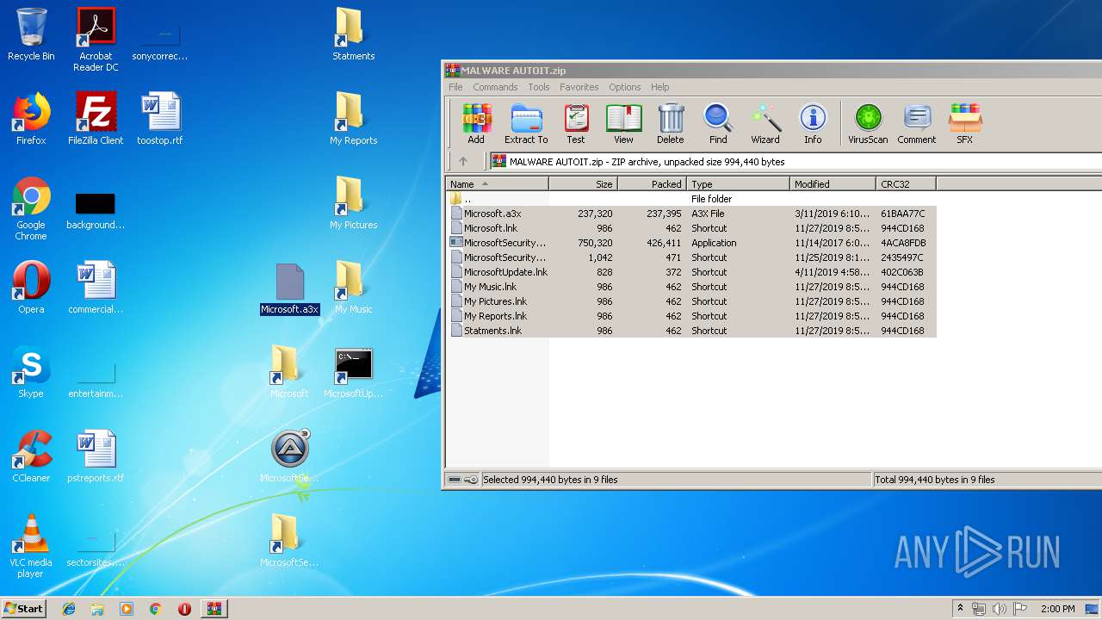Click CCleaner desktop shortcut
Image resolution: width=1102 pixels, height=620 pixels.
tap(31, 456)
